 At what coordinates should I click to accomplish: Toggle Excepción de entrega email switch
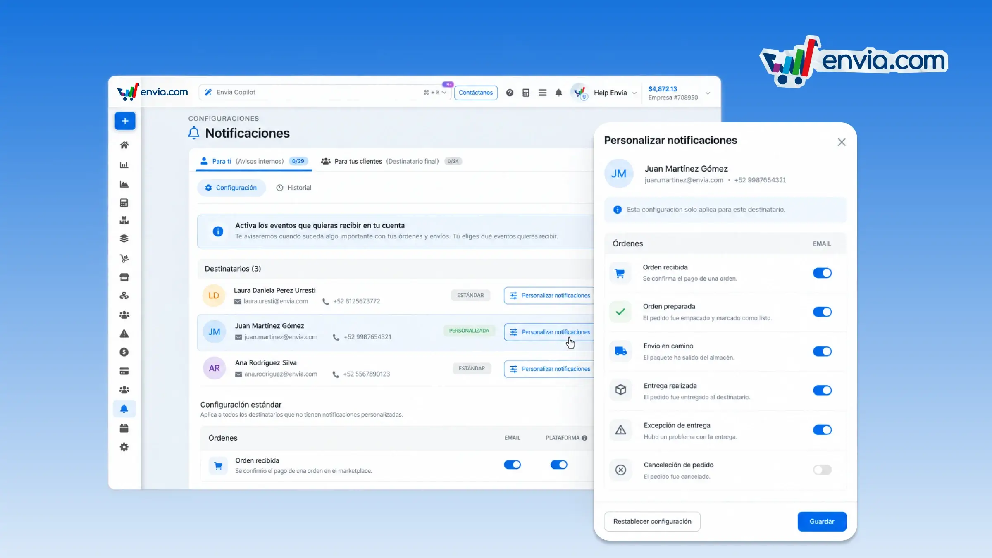click(822, 430)
